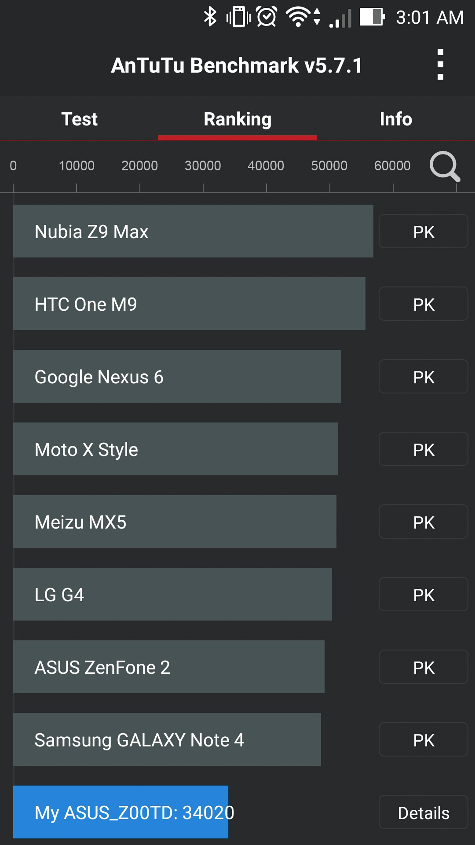The image size is (475, 845).
Task: Tap the vibrate mode status icon
Action: click(238, 17)
